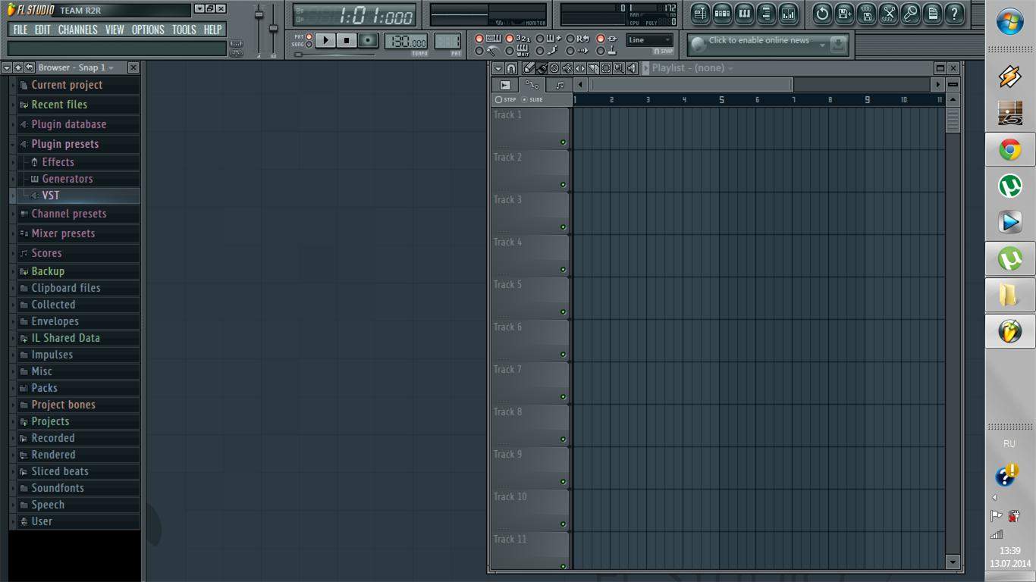Image resolution: width=1036 pixels, height=582 pixels.
Task: Click the help question mark icon
Action: pos(955,14)
